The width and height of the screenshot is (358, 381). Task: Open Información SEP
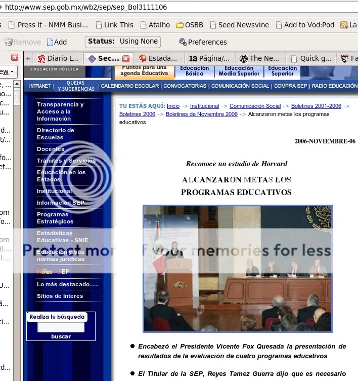tap(60, 203)
